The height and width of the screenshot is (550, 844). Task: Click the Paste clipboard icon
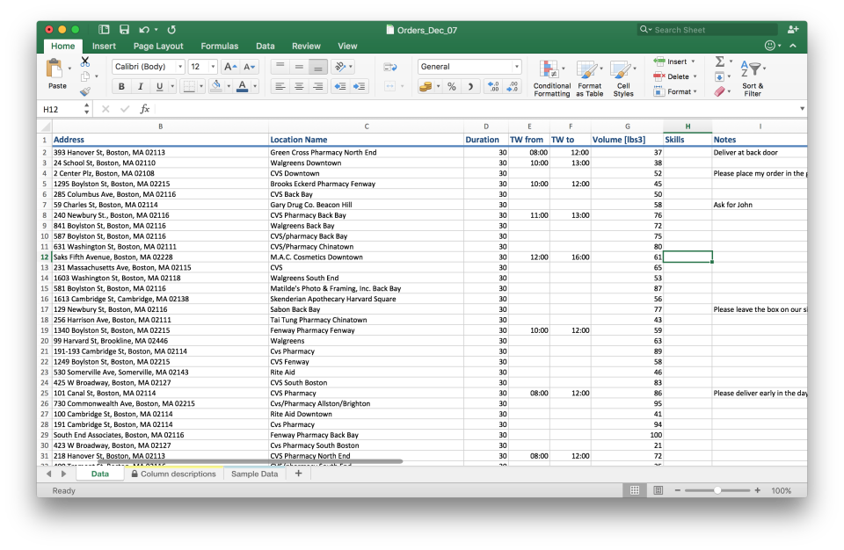click(55, 69)
